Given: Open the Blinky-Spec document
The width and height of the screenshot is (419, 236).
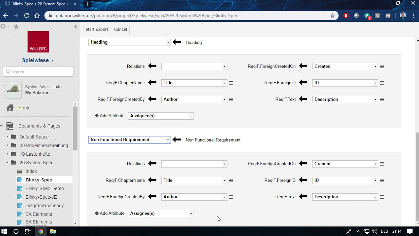Looking at the screenshot, I should click(39, 180).
